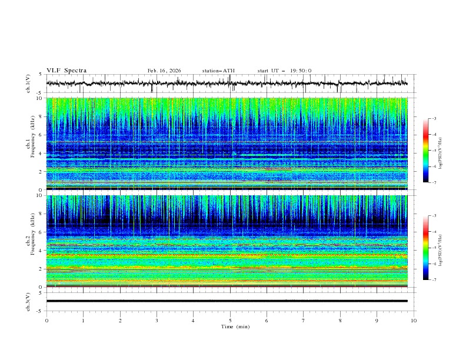The image size is (466, 360).
Task: Click the "Time (min)" axis label
Action: tap(235, 326)
